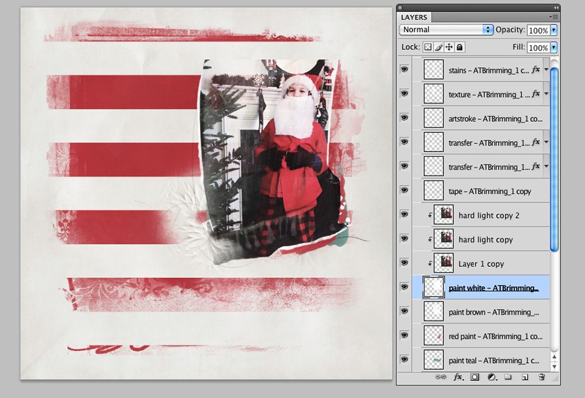Hide the paint brown layer
The width and height of the screenshot is (585, 398).
(404, 311)
